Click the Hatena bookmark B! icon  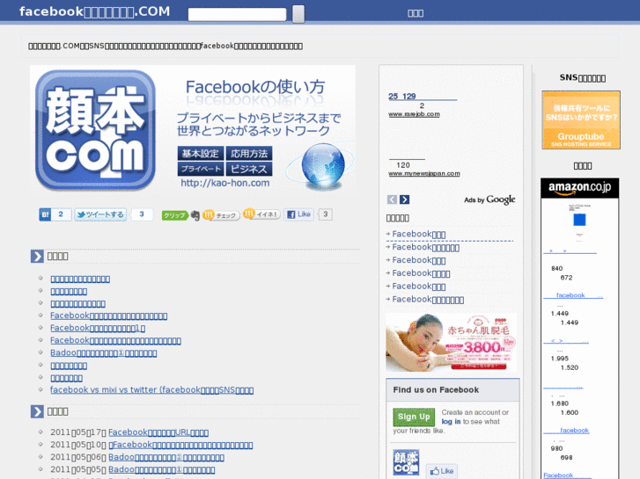tap(45, 214)
